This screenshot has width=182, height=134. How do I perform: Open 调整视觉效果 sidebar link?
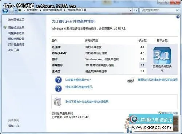click(16, 27)
